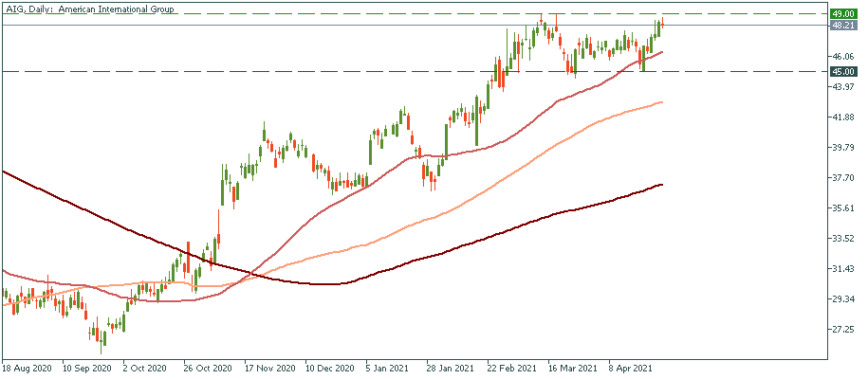This screenshot has width=868, height=379.
Task: Click the 48.21 current price label
Action: (842, 26)
